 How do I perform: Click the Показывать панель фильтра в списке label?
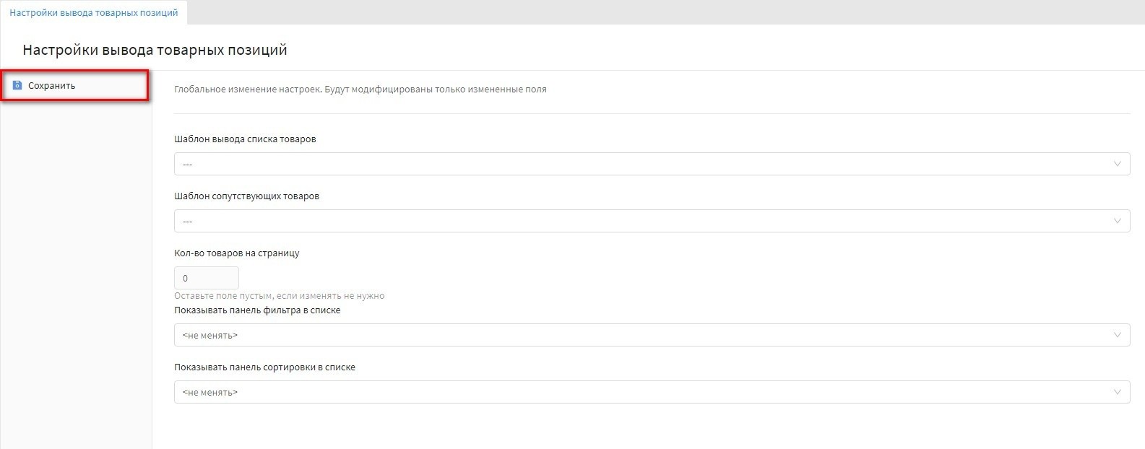257,310
